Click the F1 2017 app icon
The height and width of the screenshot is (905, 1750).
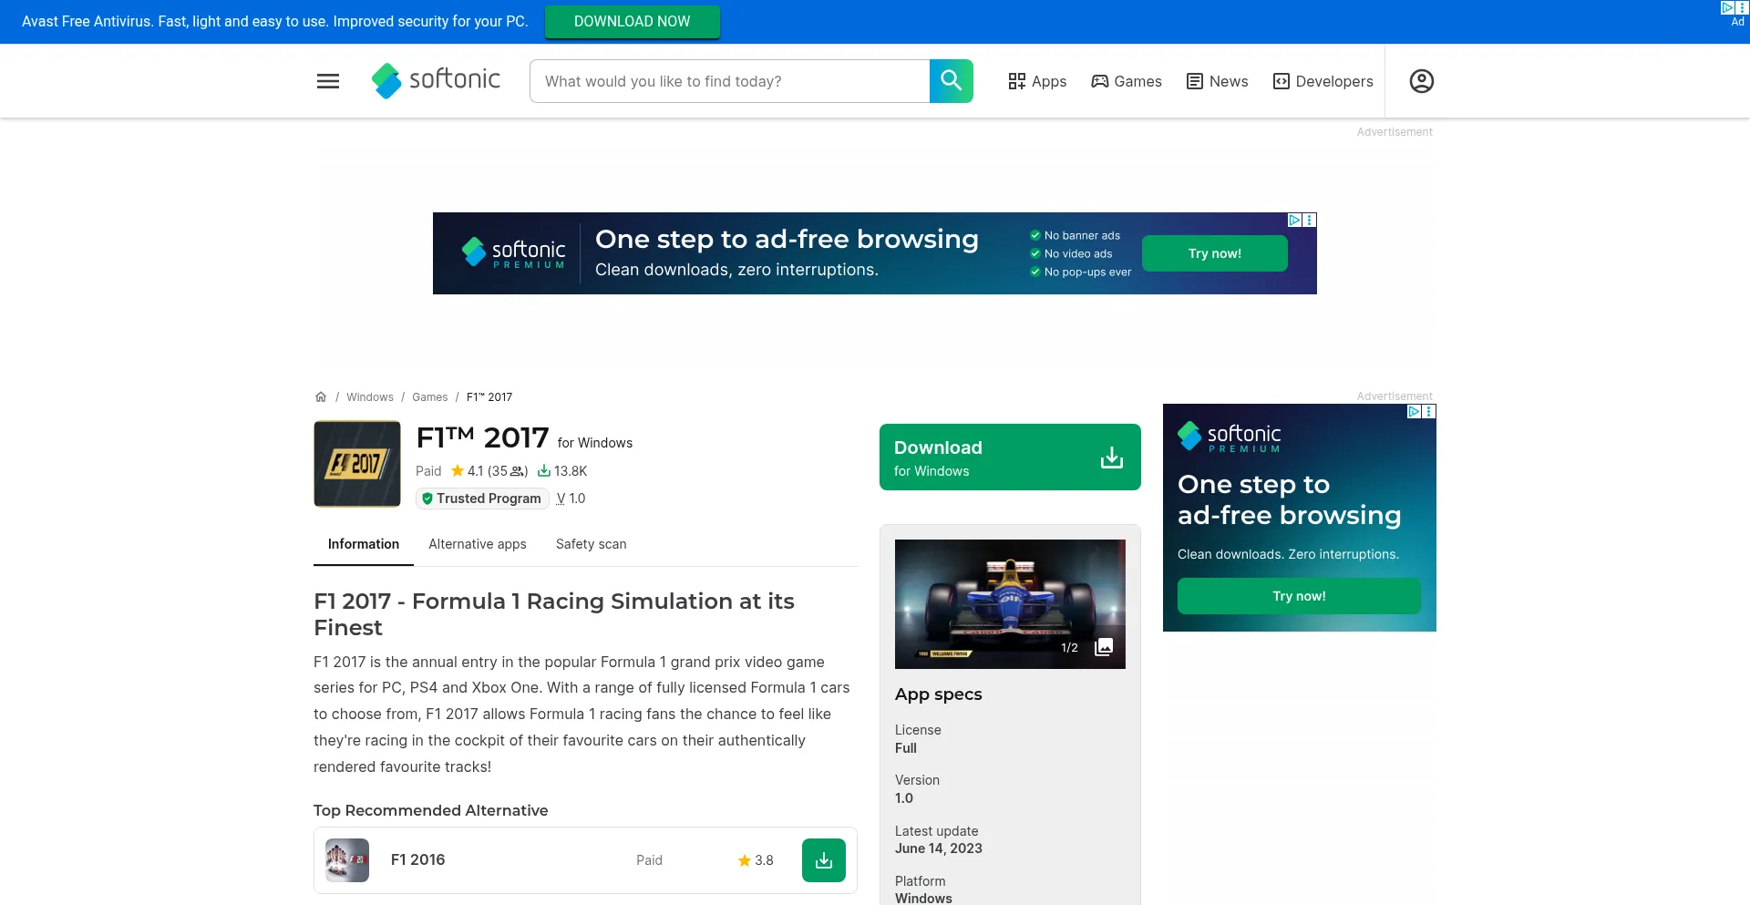click(x=357, y=464)
